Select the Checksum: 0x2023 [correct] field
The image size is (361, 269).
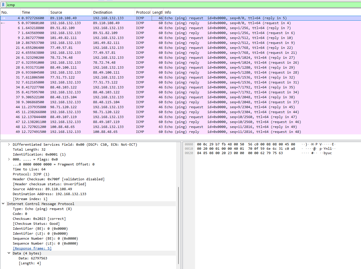(x=39, y=219)
